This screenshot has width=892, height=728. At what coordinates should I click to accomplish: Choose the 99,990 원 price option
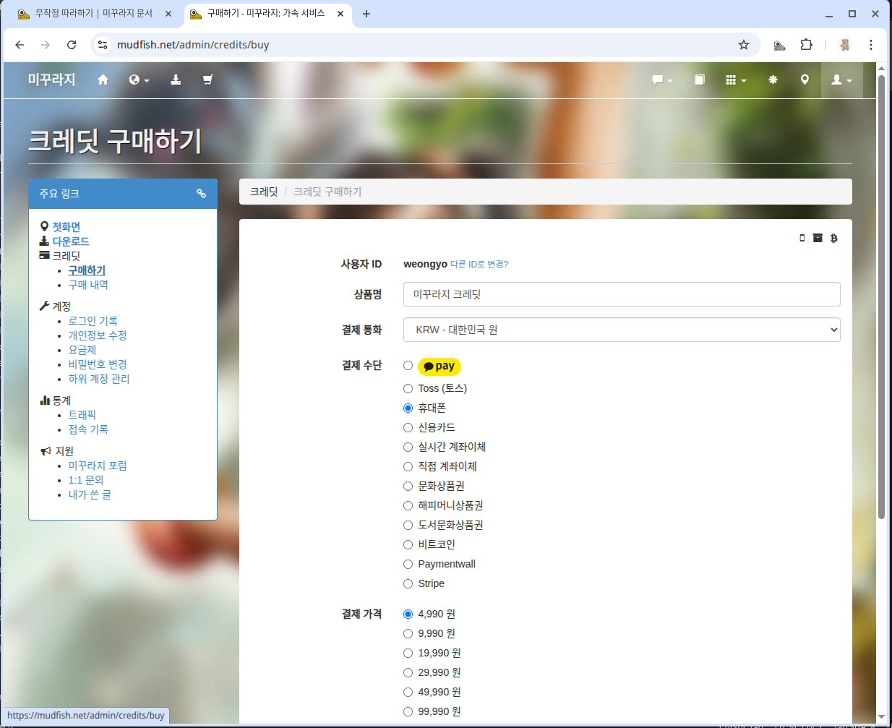408,711
